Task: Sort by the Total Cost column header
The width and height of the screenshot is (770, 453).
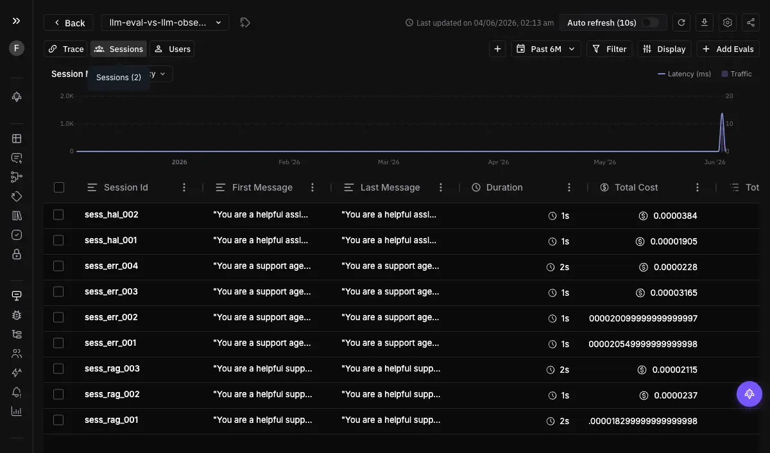Action: [x=637, y=187]
